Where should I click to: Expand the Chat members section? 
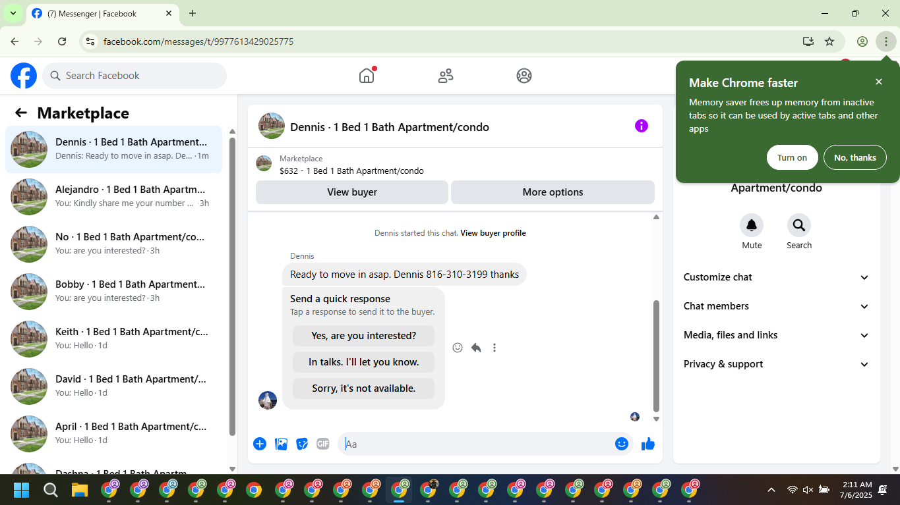click(777, 306)
